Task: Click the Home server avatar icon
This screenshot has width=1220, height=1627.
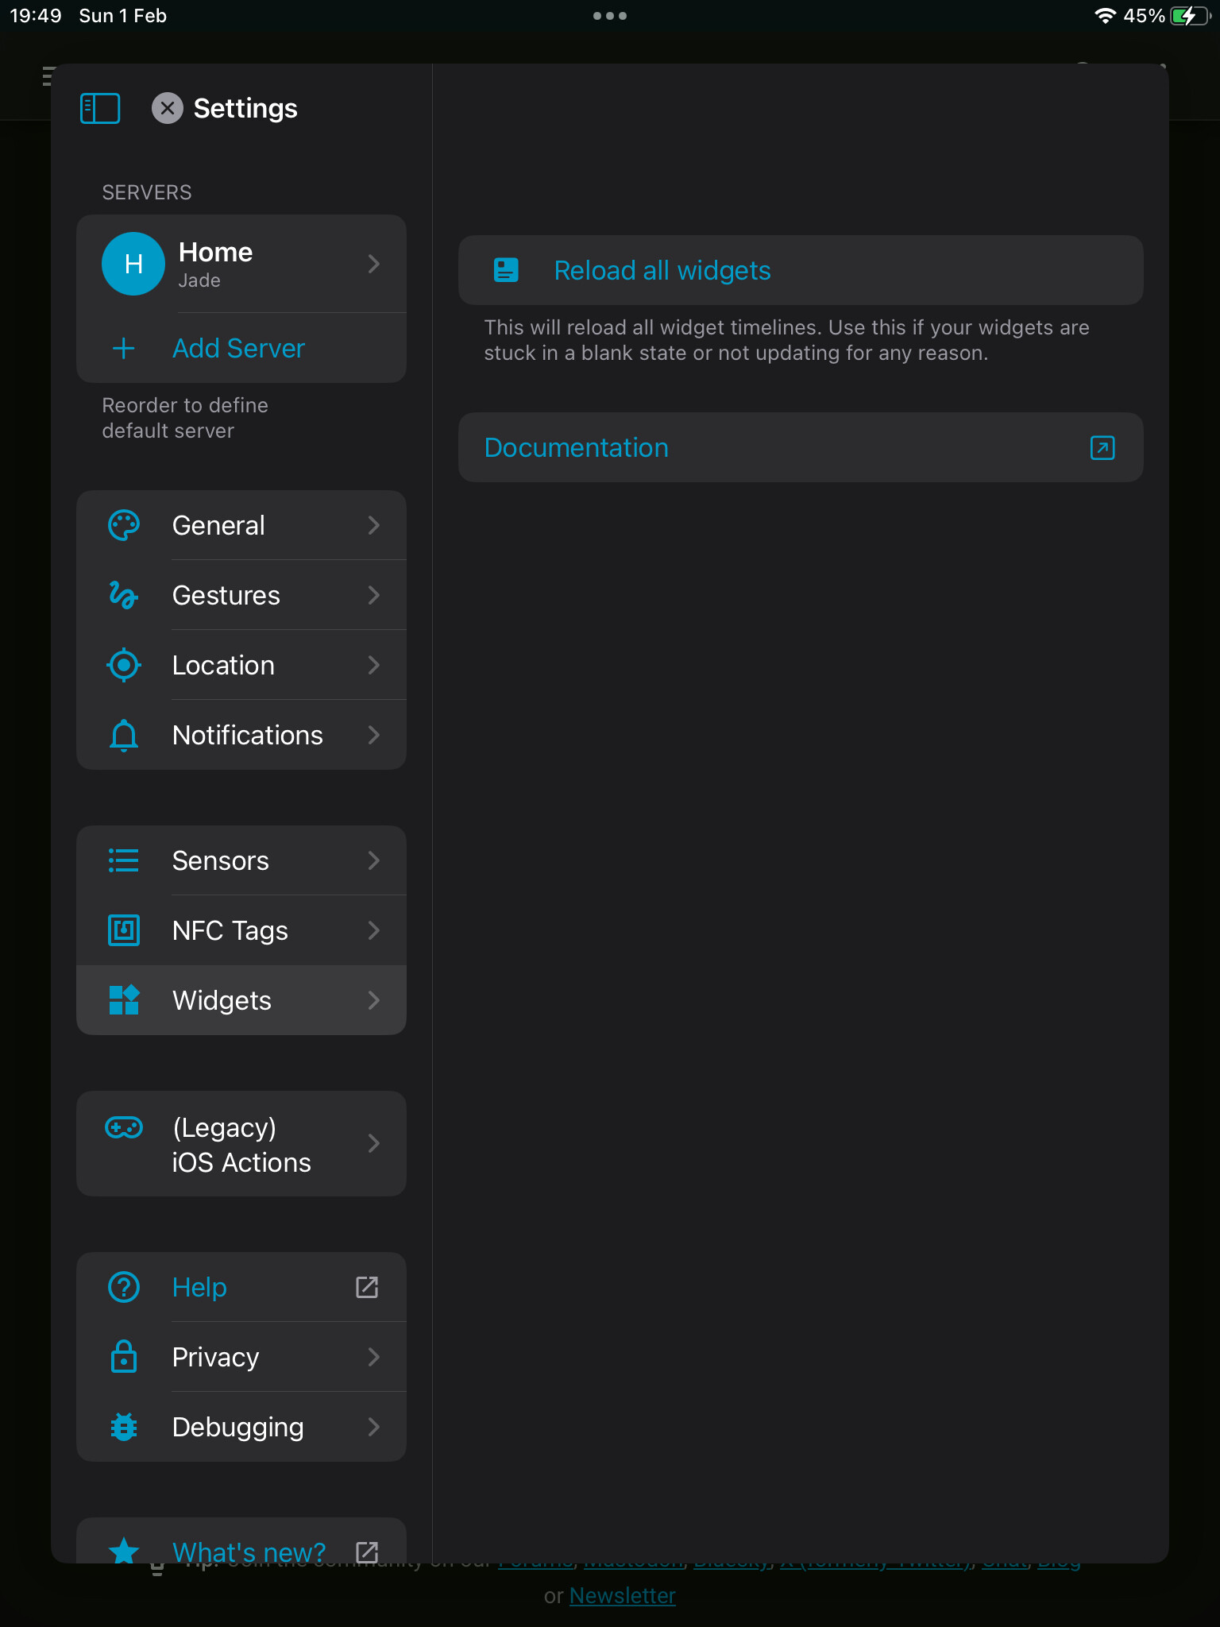Action: click(133, 264)
